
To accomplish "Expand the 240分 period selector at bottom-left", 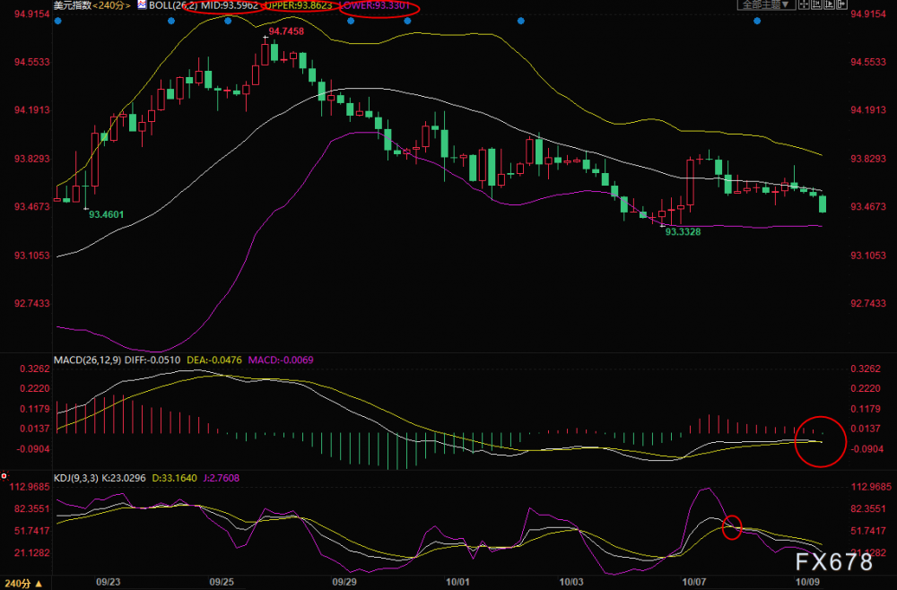I will tap(23, 583).
